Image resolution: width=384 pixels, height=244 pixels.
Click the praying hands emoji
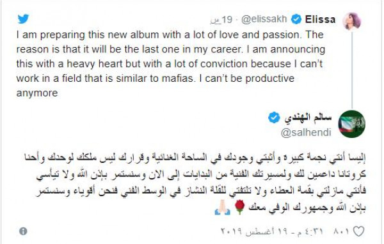(x=222, y=208)
